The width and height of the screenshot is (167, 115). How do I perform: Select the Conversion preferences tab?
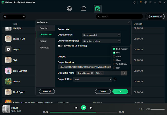45,34
